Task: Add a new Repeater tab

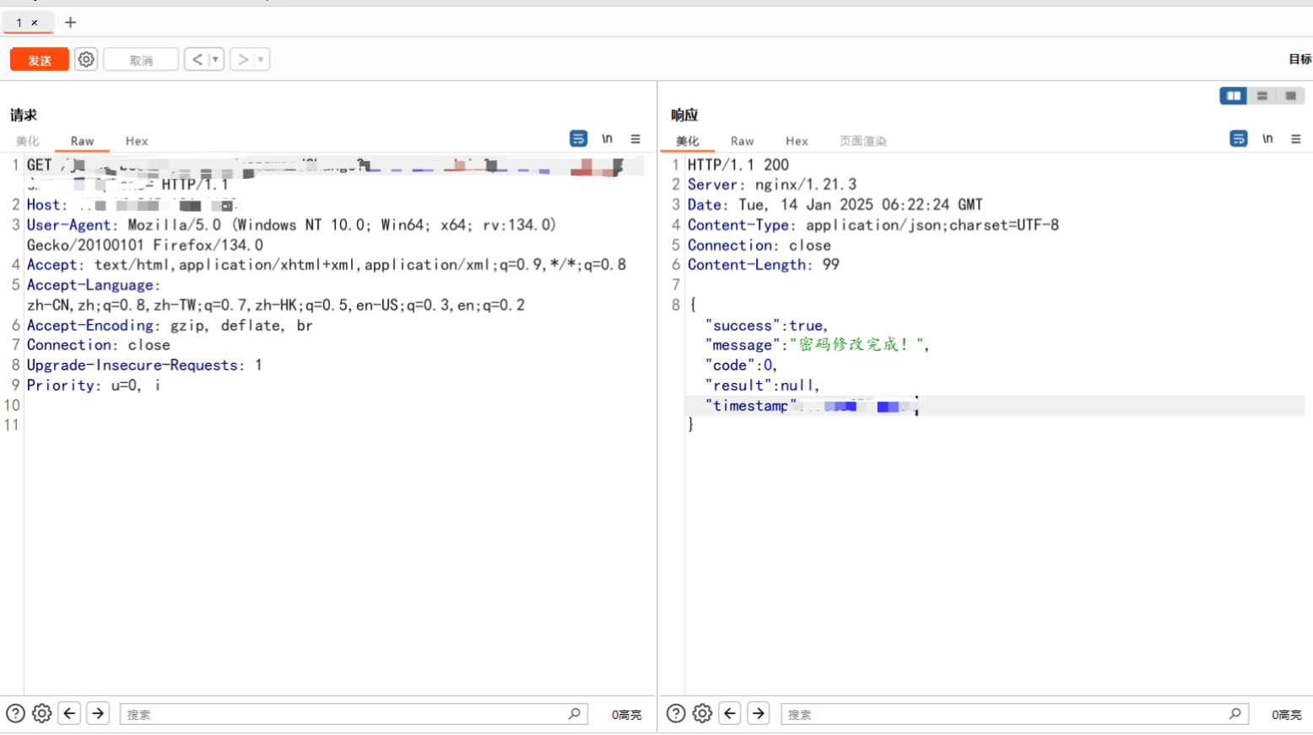Action: point(71,22)
